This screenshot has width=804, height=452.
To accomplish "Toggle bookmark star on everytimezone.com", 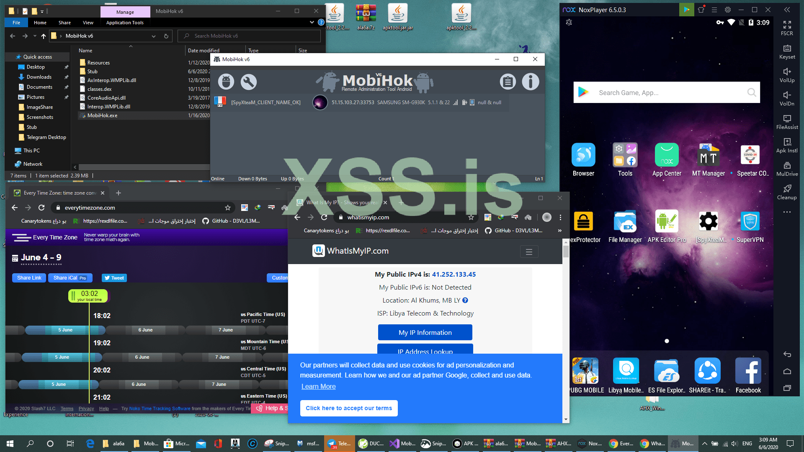I will pos(227,208).
